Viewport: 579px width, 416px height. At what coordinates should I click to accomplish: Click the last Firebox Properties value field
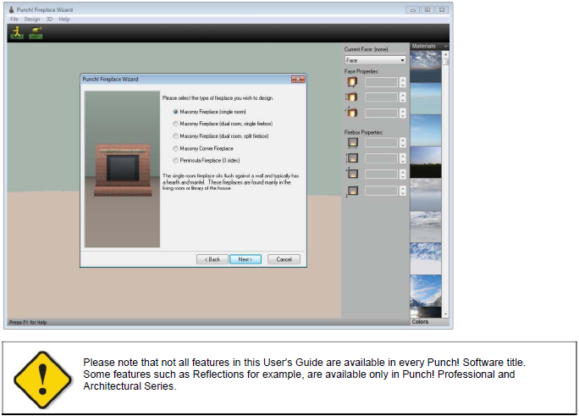point(381,191)
